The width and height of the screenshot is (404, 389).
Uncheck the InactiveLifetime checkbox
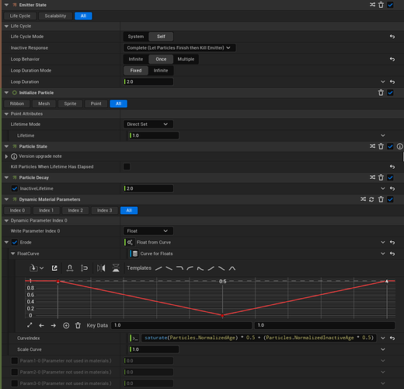tap(15, 188)
